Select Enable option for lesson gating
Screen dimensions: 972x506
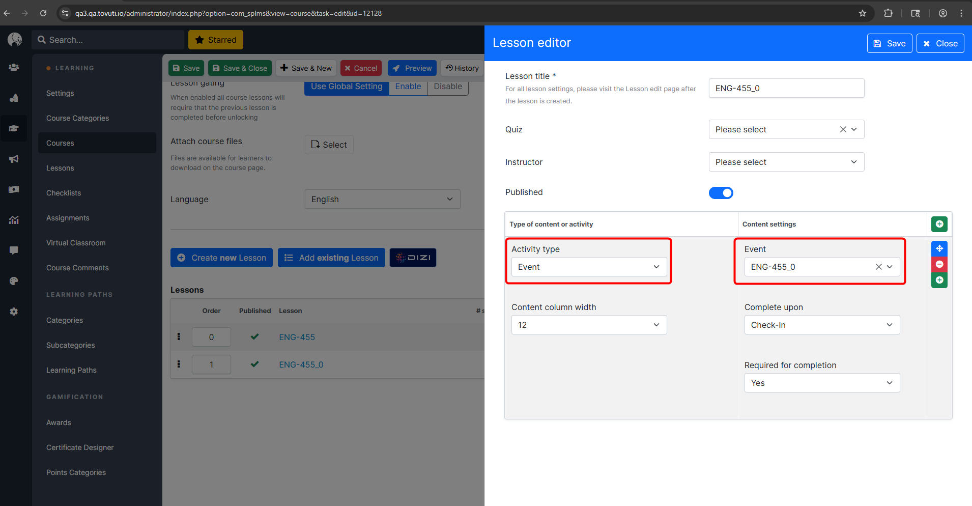pos(408,87)
